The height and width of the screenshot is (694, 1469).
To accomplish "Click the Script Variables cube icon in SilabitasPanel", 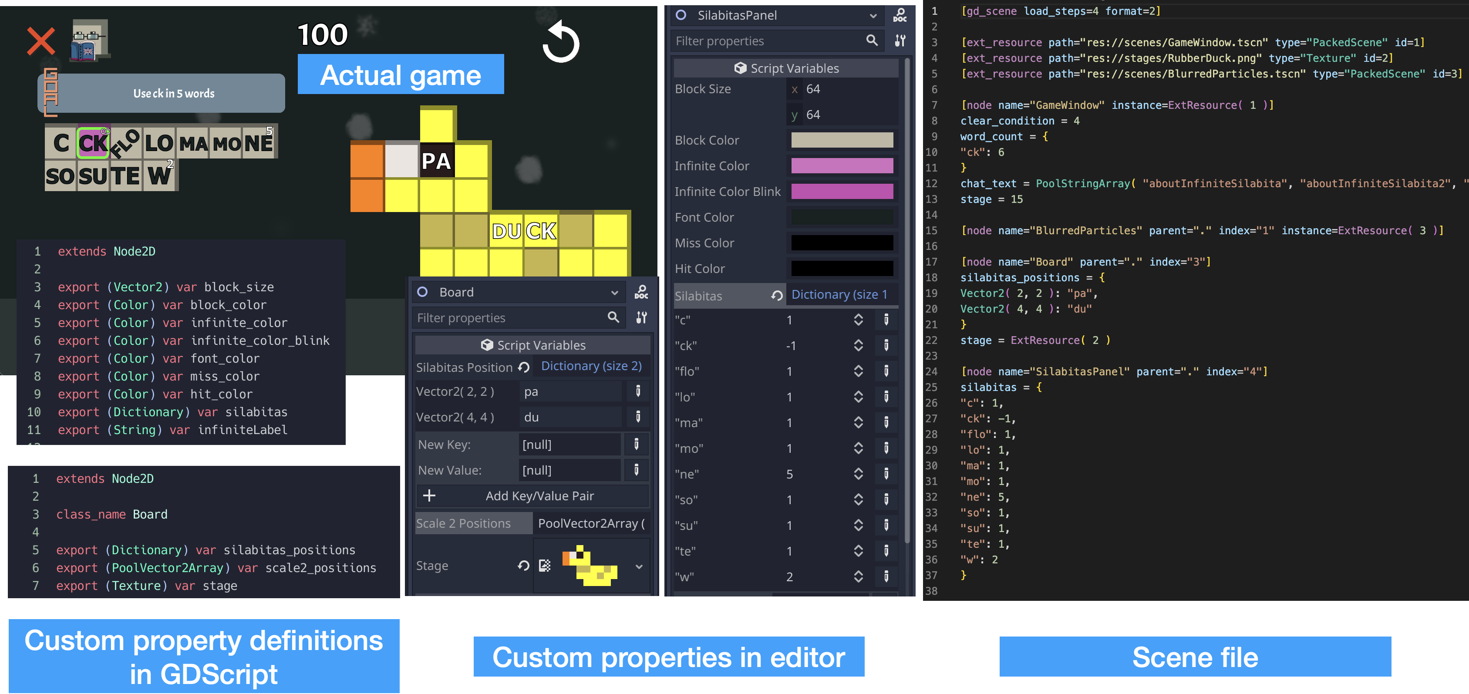I will 740,68.
